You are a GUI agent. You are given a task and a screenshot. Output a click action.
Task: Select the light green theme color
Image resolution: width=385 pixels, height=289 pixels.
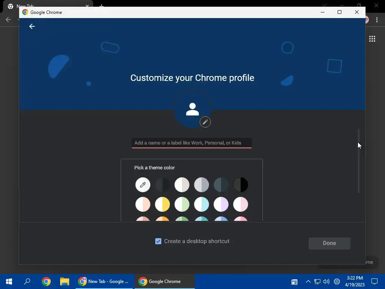pyautogui.click(x=182, y=204)
